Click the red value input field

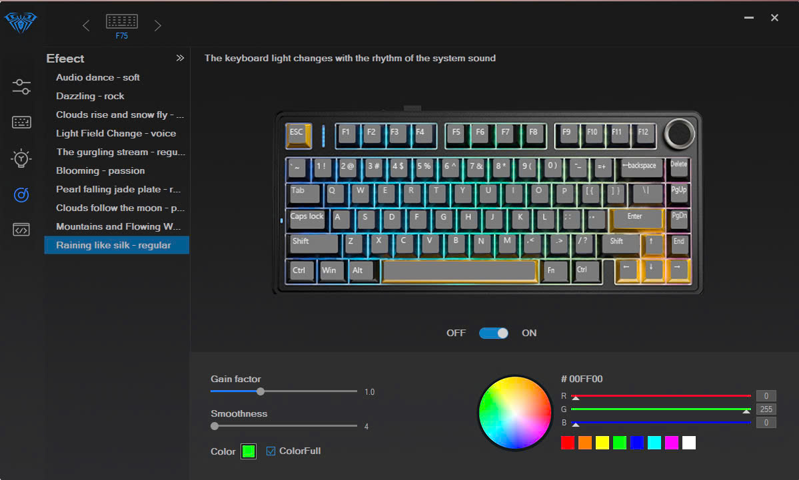pyautogui.click(x=766, y=396)
